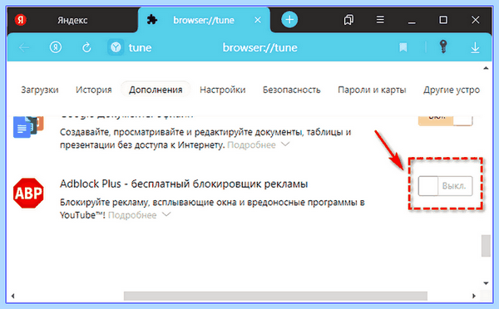Open the downloads arrow icon
499x309 pixels.
tap(475, 47)
